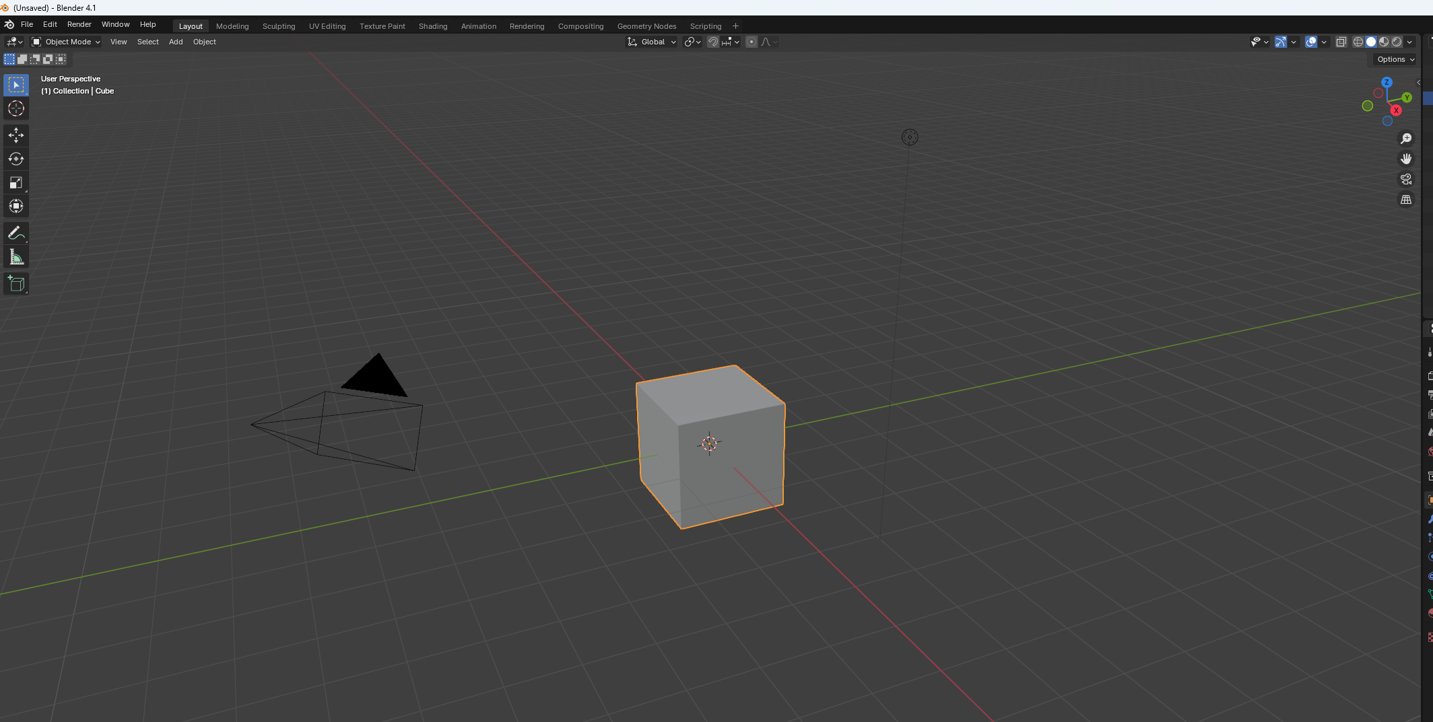Select the Move tool in toolbar
The width and height of the screenshot is (1433, 722).
pyautogui.click(x=16, y=135)
